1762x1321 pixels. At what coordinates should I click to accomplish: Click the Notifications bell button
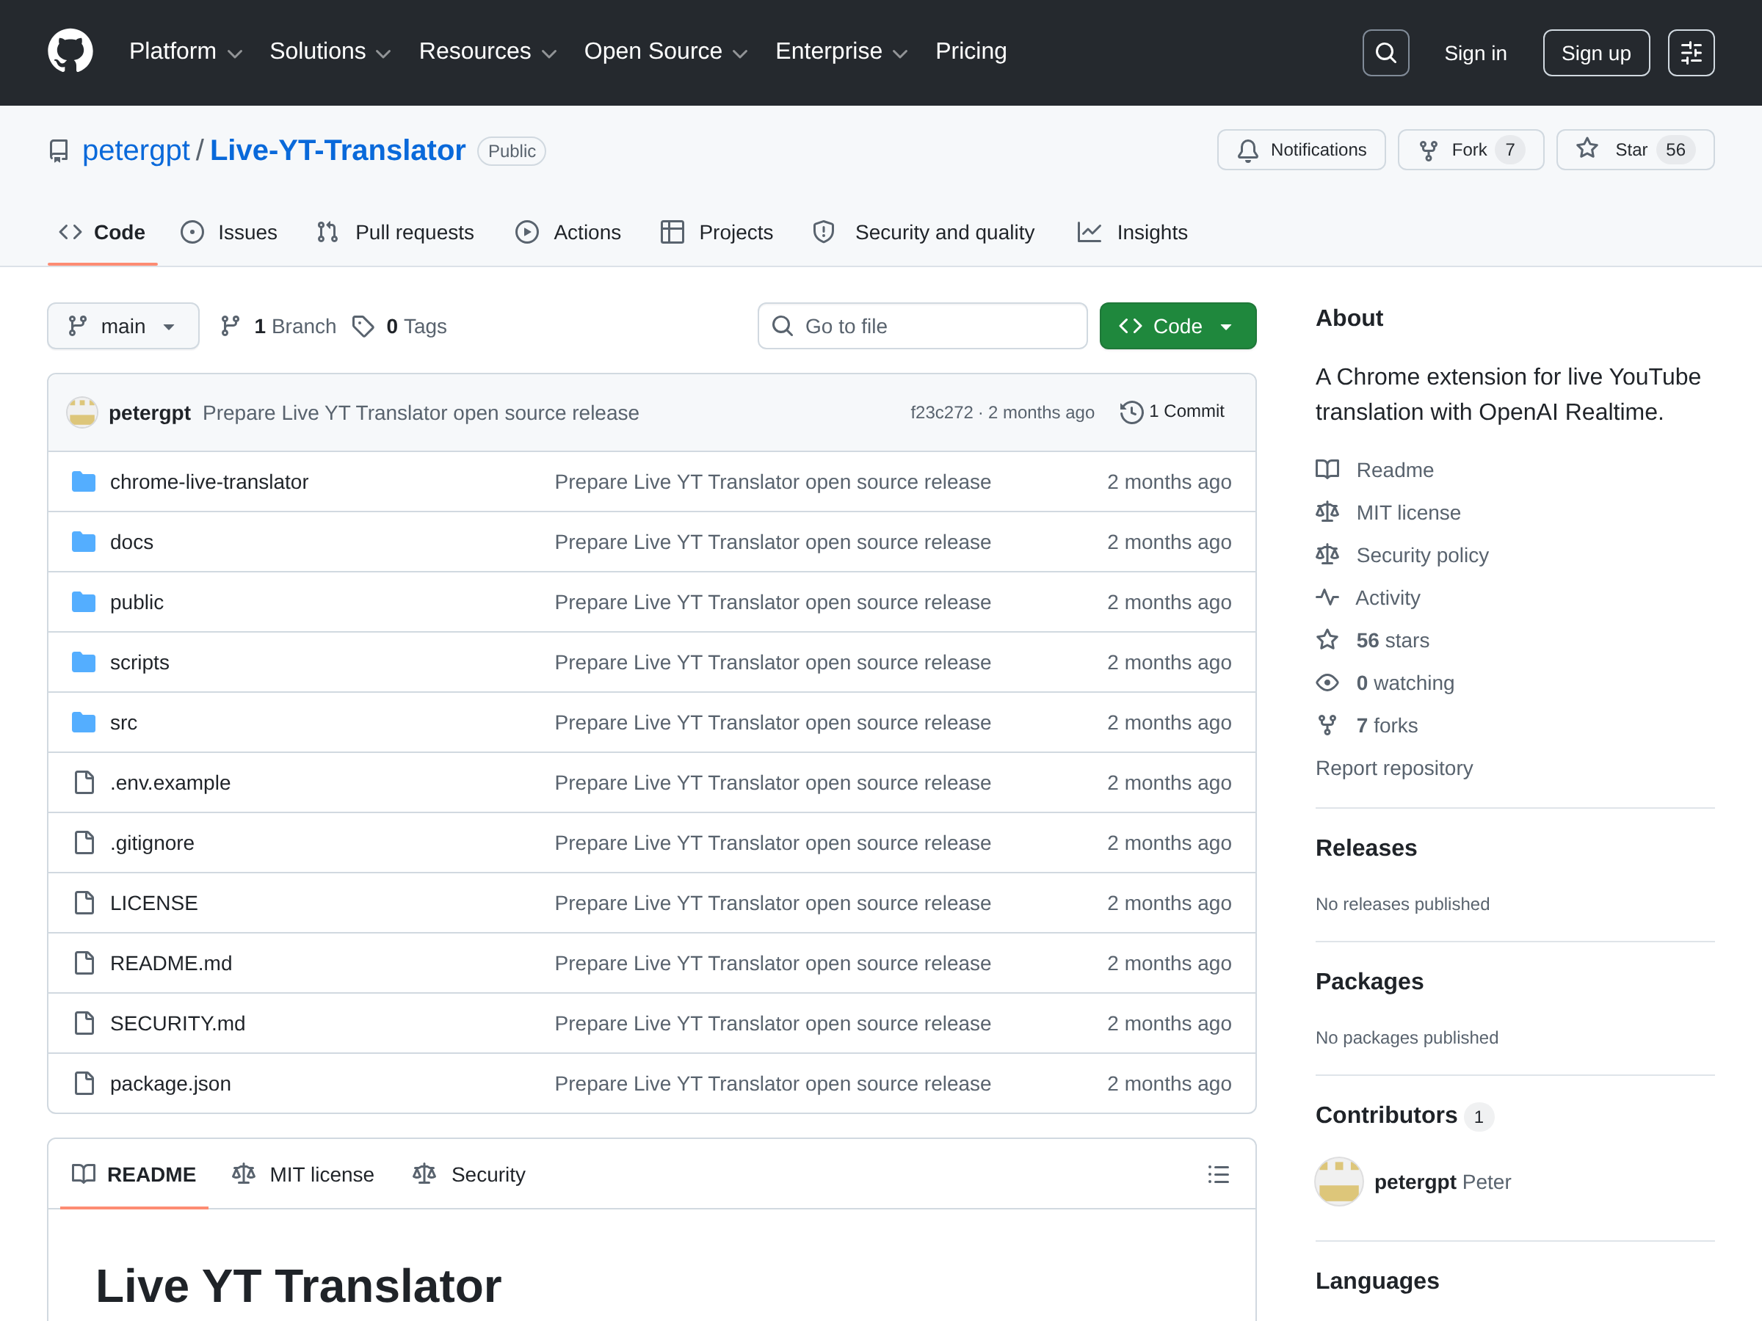click(x=1301, y=150)
